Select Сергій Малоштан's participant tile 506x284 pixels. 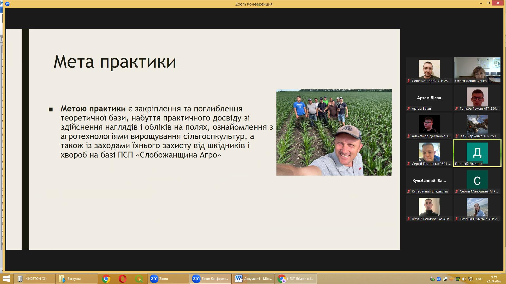477,181
